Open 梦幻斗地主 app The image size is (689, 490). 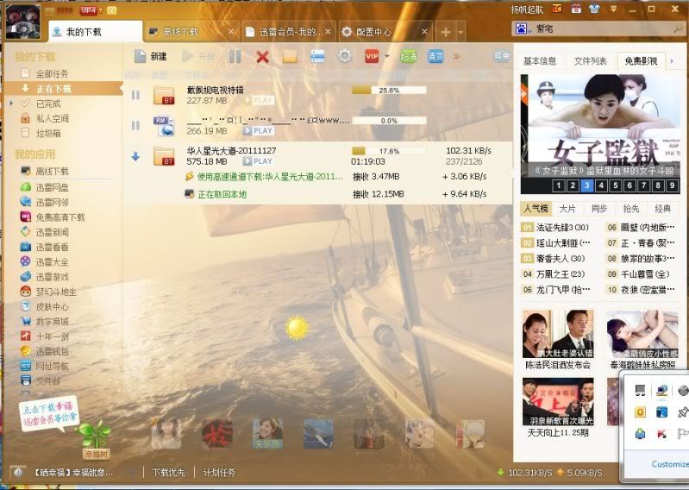coord(56,292)
